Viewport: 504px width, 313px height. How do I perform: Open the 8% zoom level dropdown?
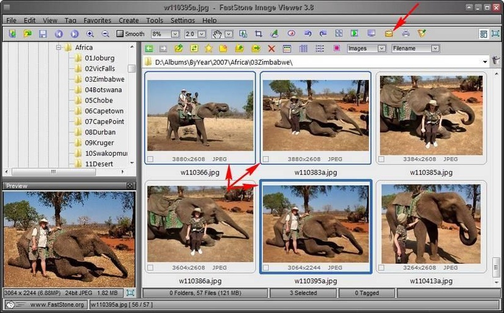pos(175,34)
